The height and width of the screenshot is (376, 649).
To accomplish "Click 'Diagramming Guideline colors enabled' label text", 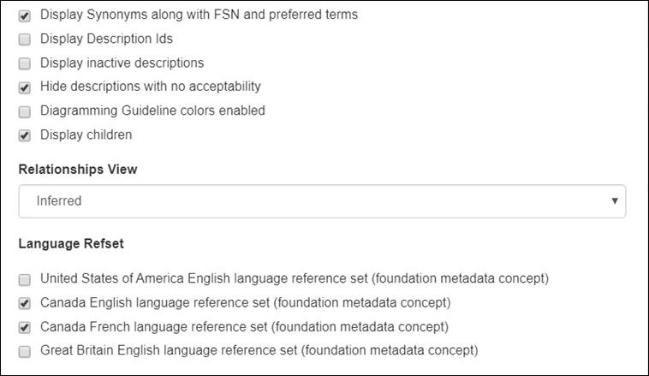I will click(152, 110).
